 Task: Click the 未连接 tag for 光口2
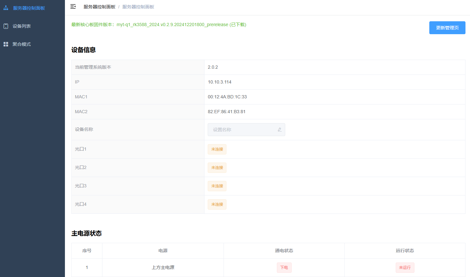pos(217,168)
